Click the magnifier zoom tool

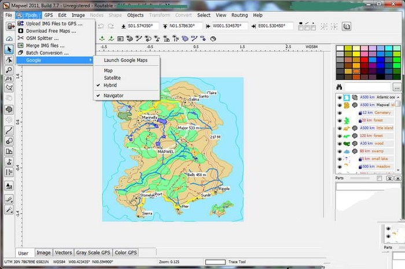click(9, 69)
